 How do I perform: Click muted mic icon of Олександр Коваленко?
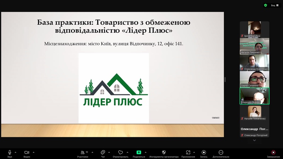click(242, 69)
